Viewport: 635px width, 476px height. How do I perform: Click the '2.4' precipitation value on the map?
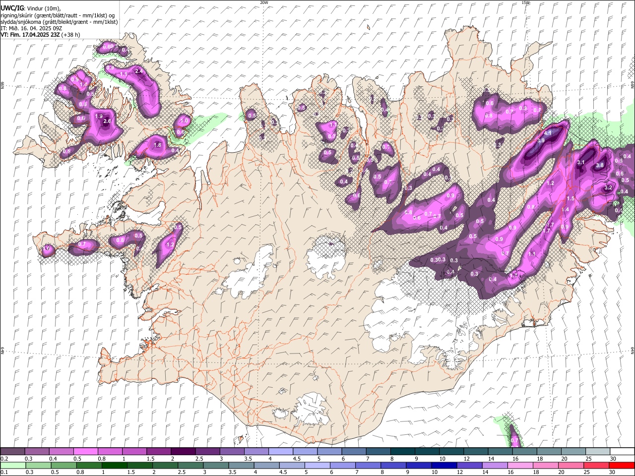point(139,71)
